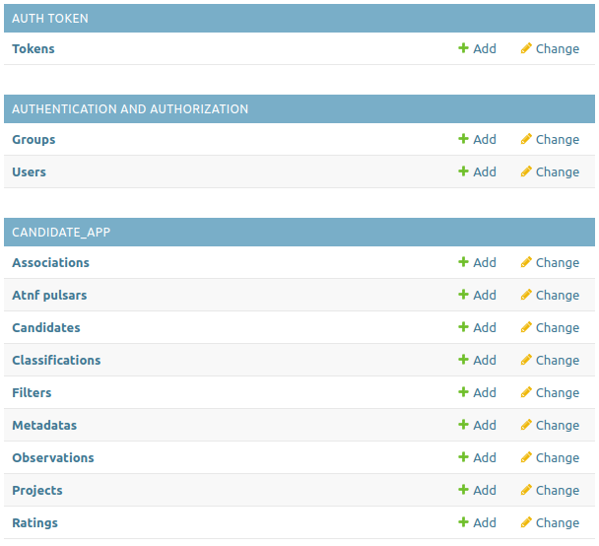This screenshot has width=599, height=546.
Task: Click the green plus icon in the Ratings row
Action: pos(463,521)
